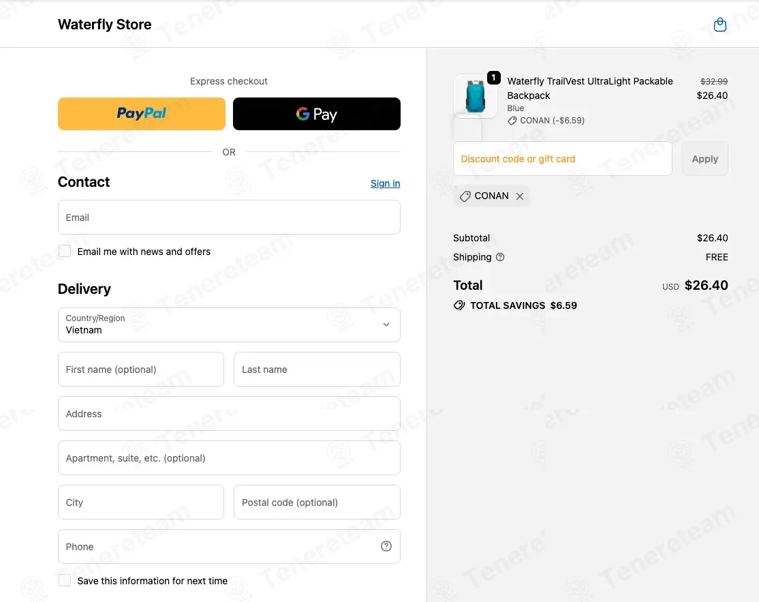
Task: Show shipping info help icon
Action: point(500,257)
